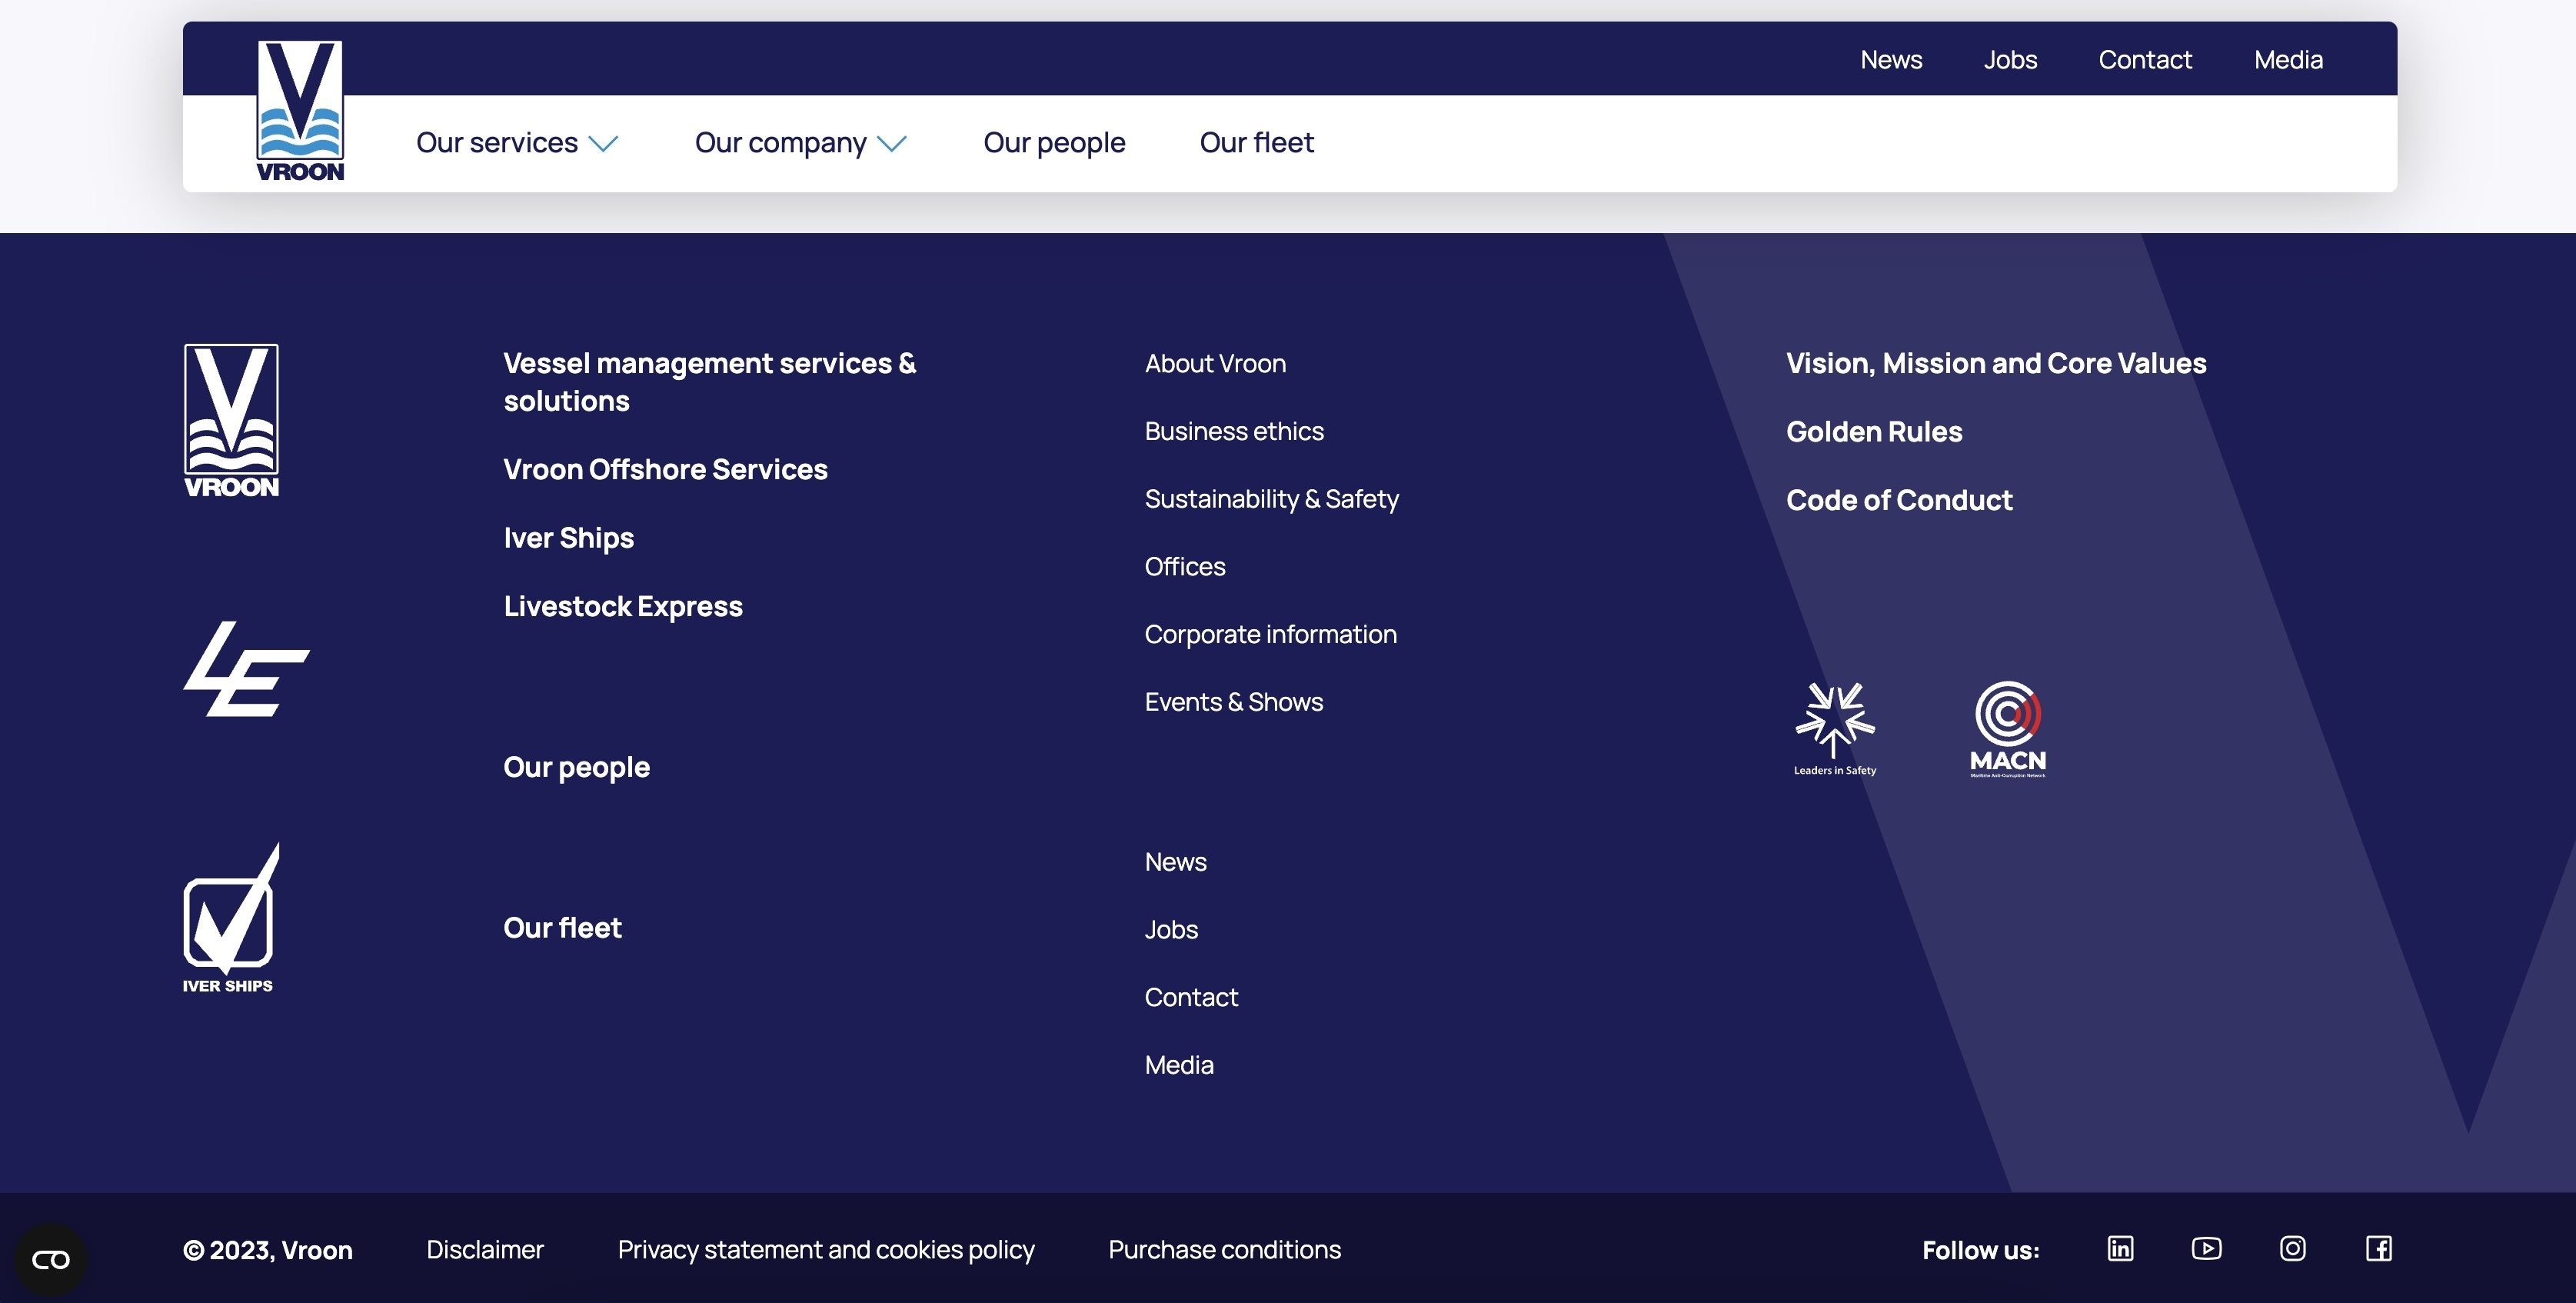
Task: Open Vroon's LinkedIn page icon
Action: 2120,1249
